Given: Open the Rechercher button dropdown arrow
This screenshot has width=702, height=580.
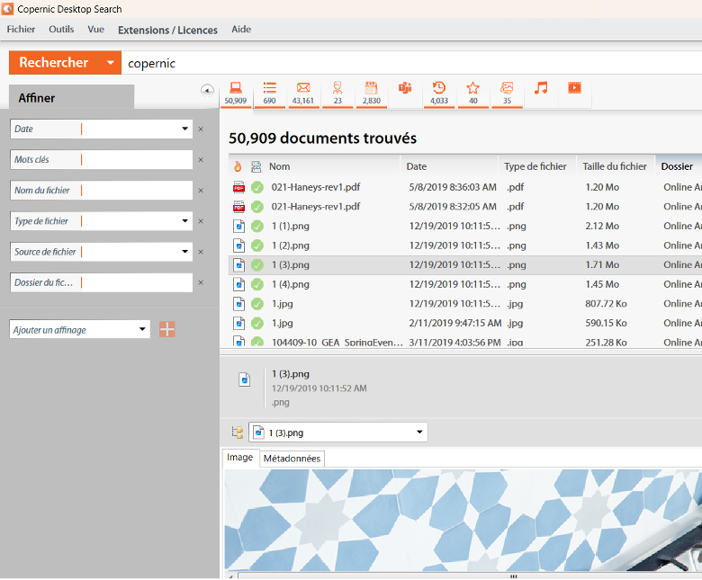Looking at the screenshot, I should click(x=110, y=63).
